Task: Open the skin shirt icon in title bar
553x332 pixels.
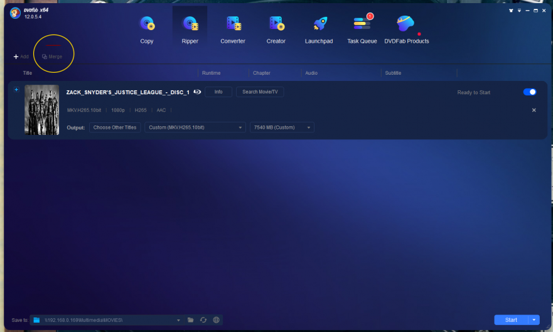Action: [511, 11]
